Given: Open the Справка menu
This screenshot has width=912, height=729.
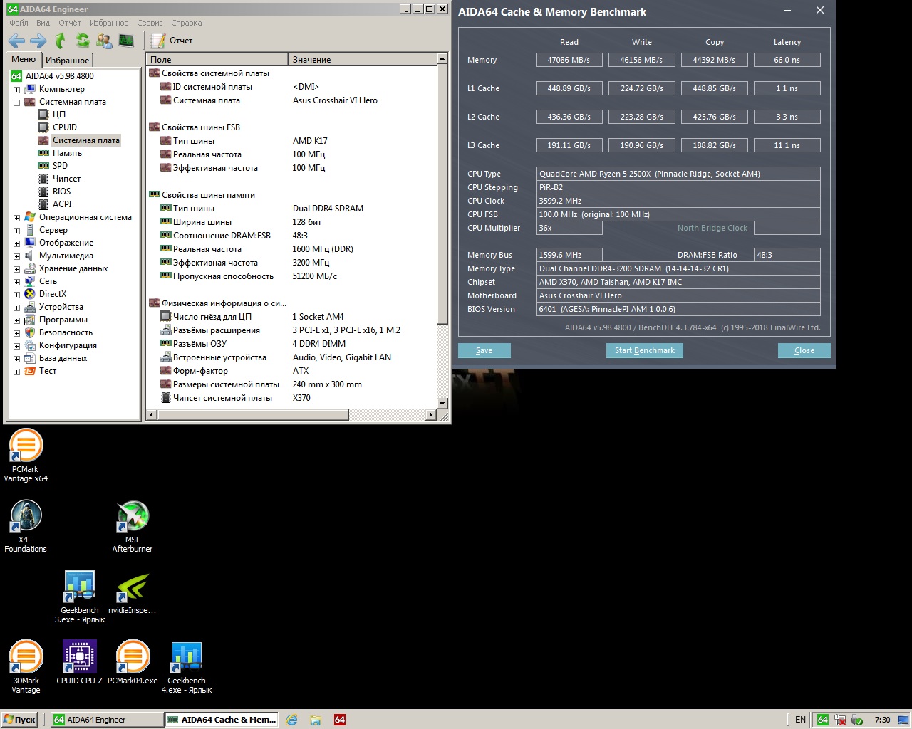Looking at the screenshot, I should [187, 23].
